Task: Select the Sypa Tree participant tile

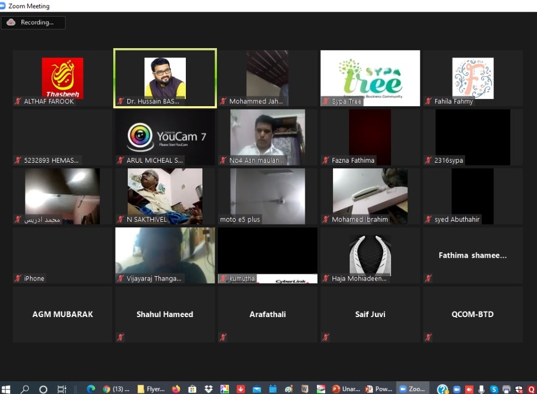Action: (370, 78)
